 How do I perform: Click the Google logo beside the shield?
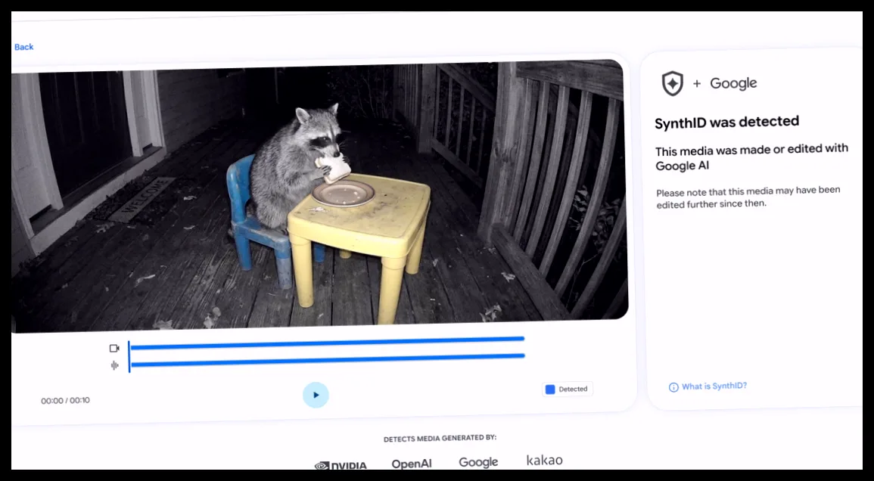(733, 84)
